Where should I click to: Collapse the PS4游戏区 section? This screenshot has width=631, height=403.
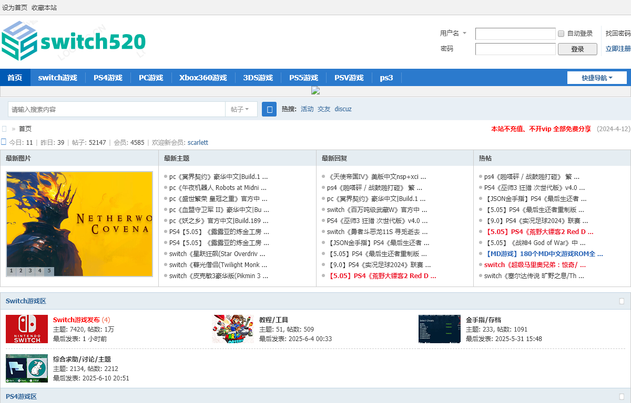pyautogui.click(x=622, y=397)
